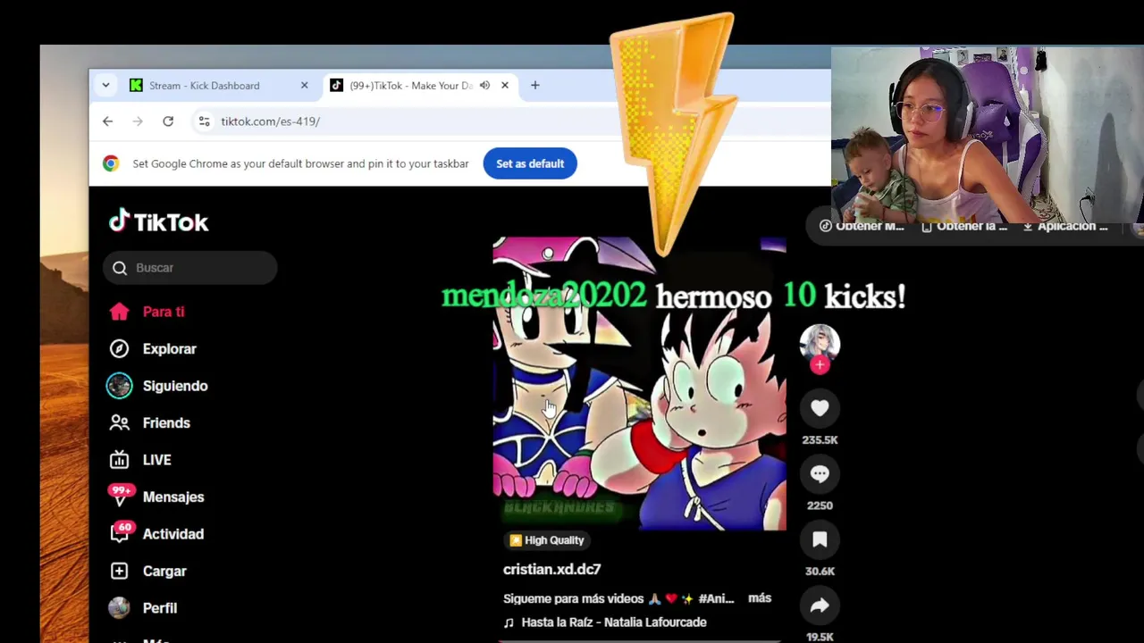Viewport: 1144px width, 643px height.
Task: Like the video with heart icon
Action: (x=820, y=408)
